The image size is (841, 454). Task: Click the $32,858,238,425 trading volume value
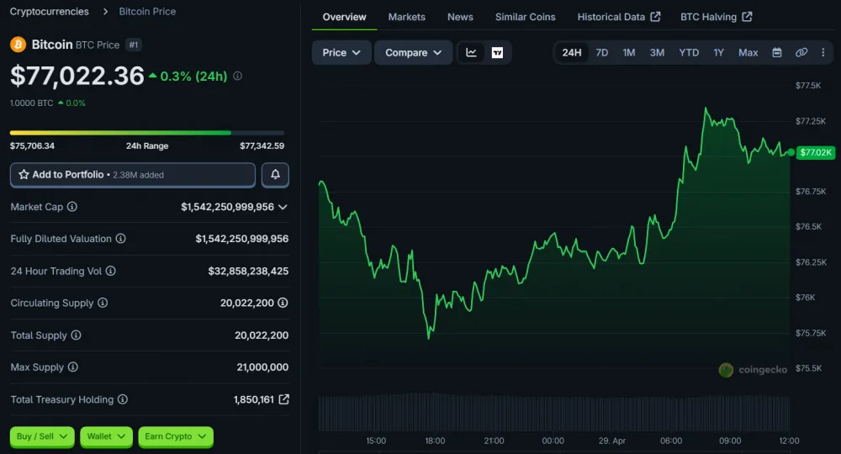click(x=248, y=272)
